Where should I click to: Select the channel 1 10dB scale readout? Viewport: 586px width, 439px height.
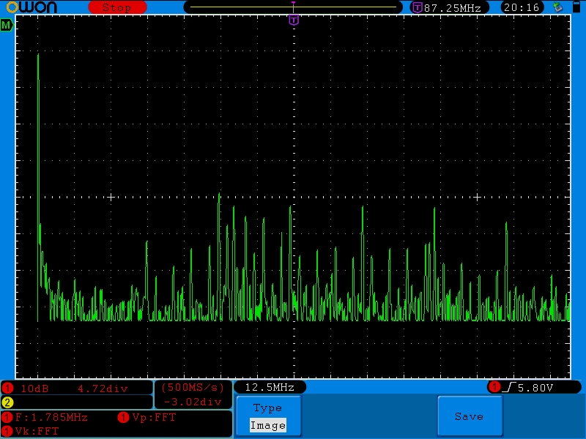[34, 388]
